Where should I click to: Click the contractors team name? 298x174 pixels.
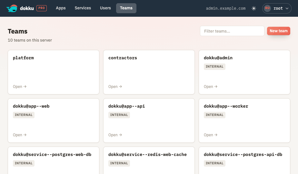(123, 58)
